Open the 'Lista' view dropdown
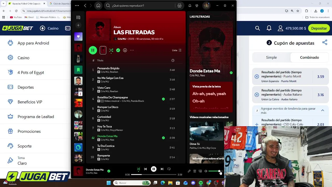Image resolution: width=332 pixels, height=187 pixels. (177, 50)
